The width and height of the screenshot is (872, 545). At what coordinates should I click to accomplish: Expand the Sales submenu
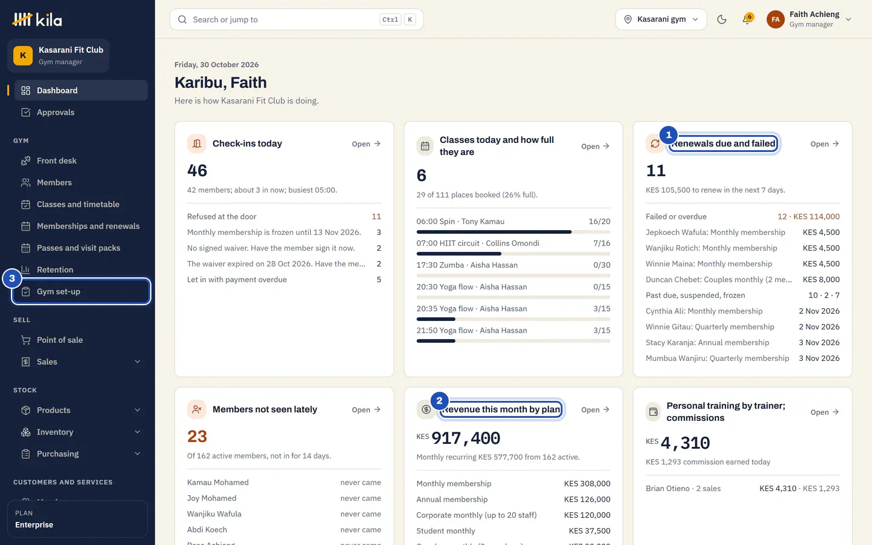coord(137,362)
